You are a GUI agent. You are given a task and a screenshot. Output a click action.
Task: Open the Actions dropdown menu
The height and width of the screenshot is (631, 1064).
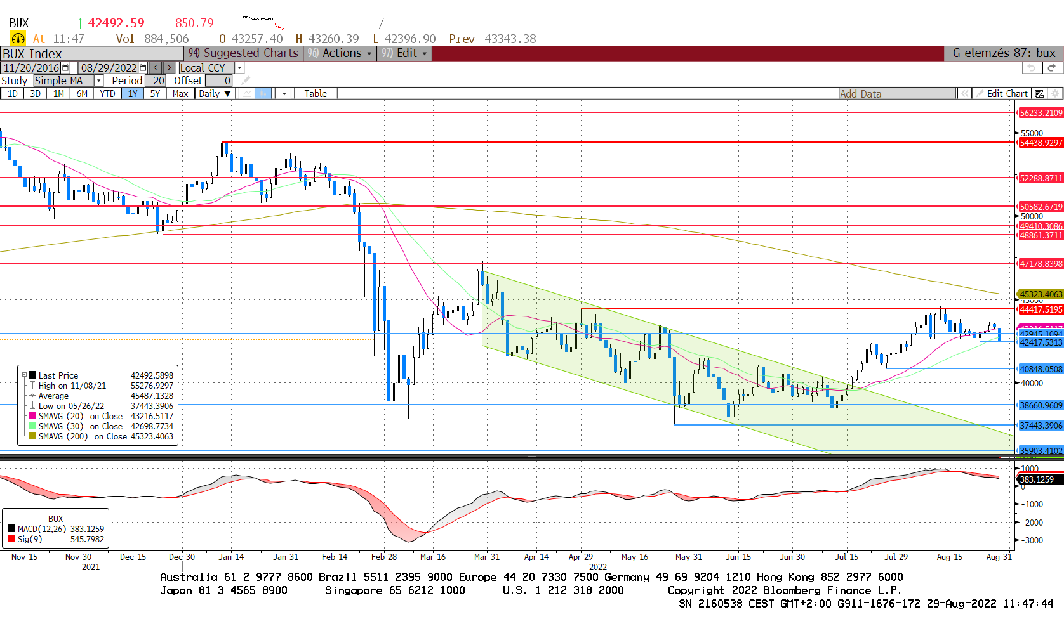coord(340,53)
